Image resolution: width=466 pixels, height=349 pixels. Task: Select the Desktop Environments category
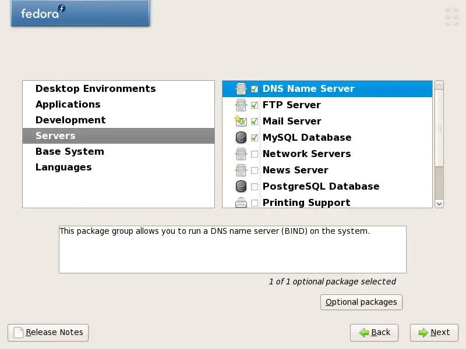tap(119, 88)
